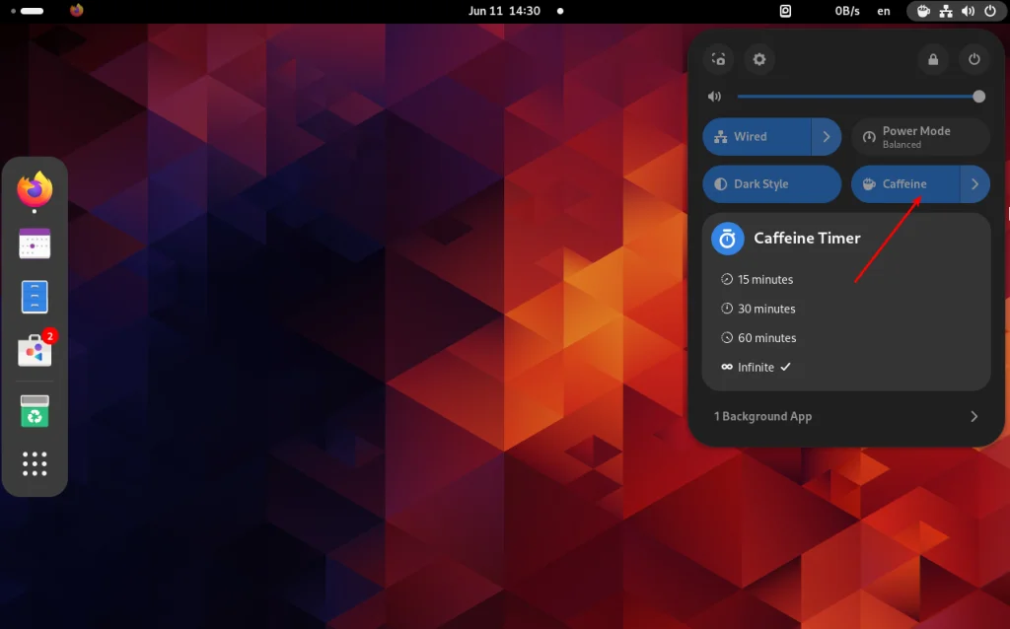Image resolution: width=1010 pixels, height=629 pixels.
Task: Select 30 minutes caffeine timer
Action: pos(845,309)
